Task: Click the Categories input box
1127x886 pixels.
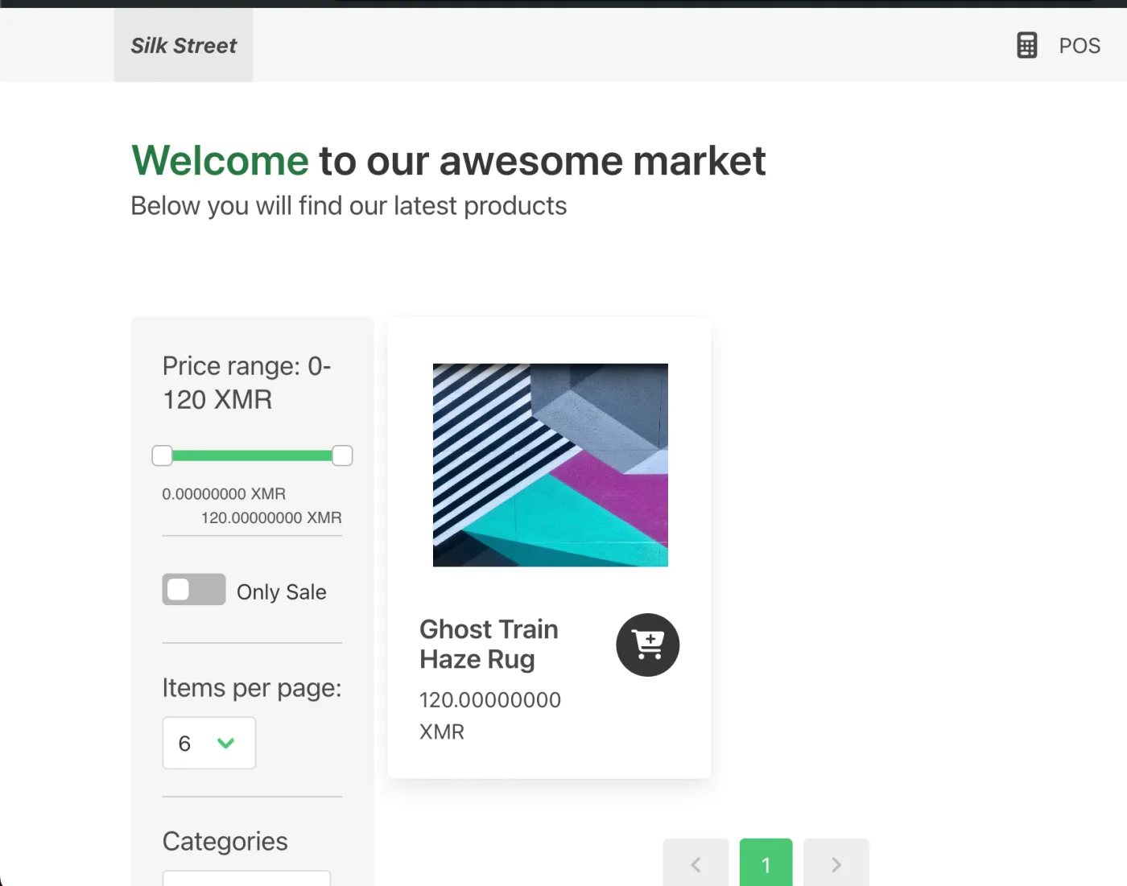Action: [x=246, y=878]
